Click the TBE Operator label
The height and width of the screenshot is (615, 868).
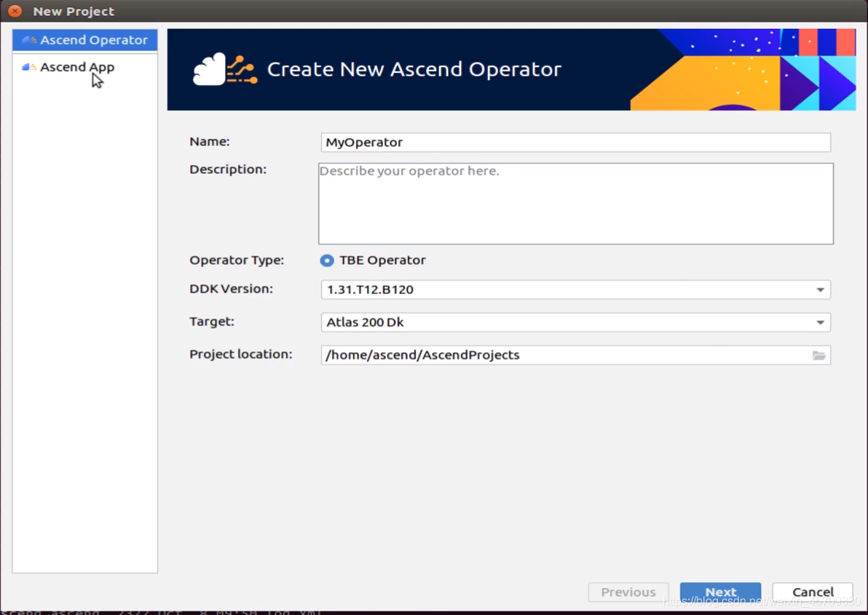[x=382, y=261]
